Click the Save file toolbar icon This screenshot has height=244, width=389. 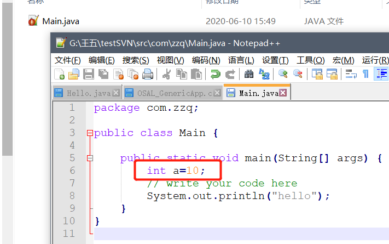88,74
